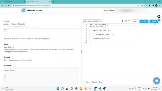Run the code
This screenshot has height=91, width=162.
[144, 21]
